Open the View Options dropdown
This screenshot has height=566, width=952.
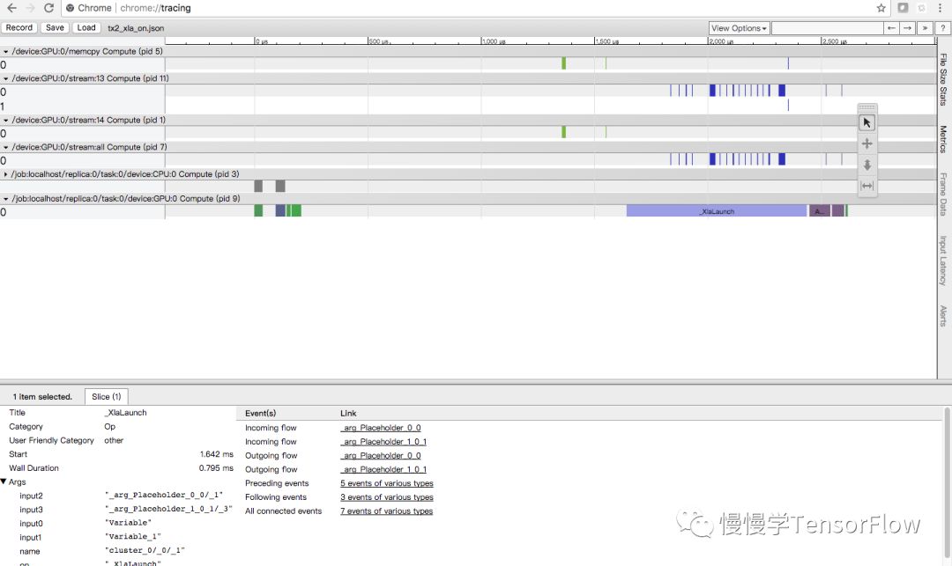(x=739, y=28)
